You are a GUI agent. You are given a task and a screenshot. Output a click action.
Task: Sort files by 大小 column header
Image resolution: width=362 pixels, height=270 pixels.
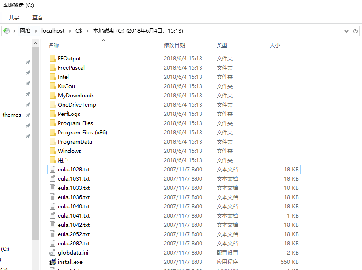coord(275,45)
